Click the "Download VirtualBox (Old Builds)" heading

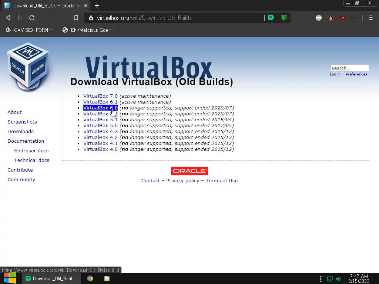(x=152, y=82)
